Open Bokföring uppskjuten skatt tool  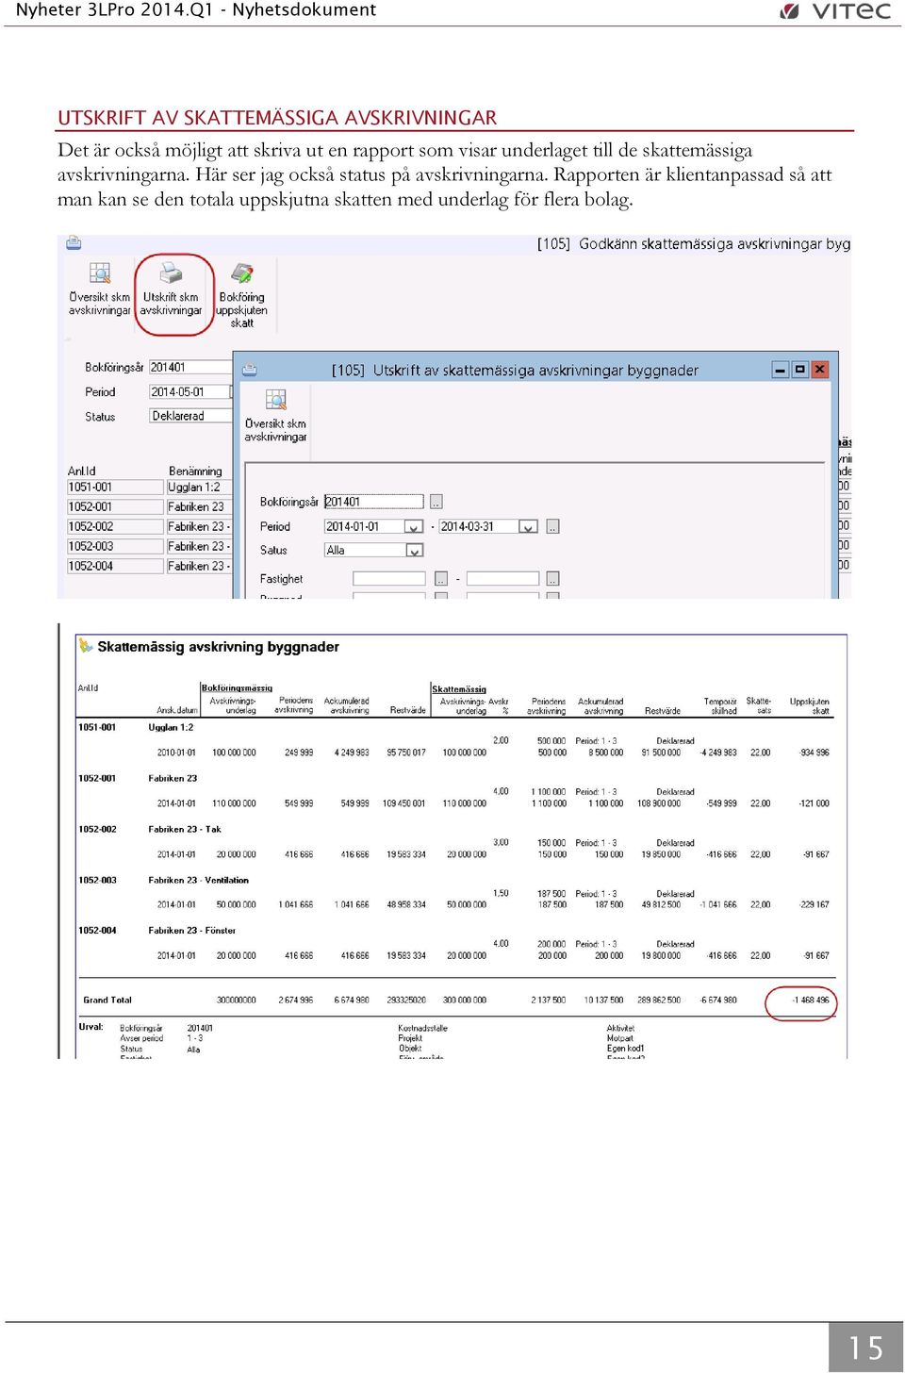[241, 296]
